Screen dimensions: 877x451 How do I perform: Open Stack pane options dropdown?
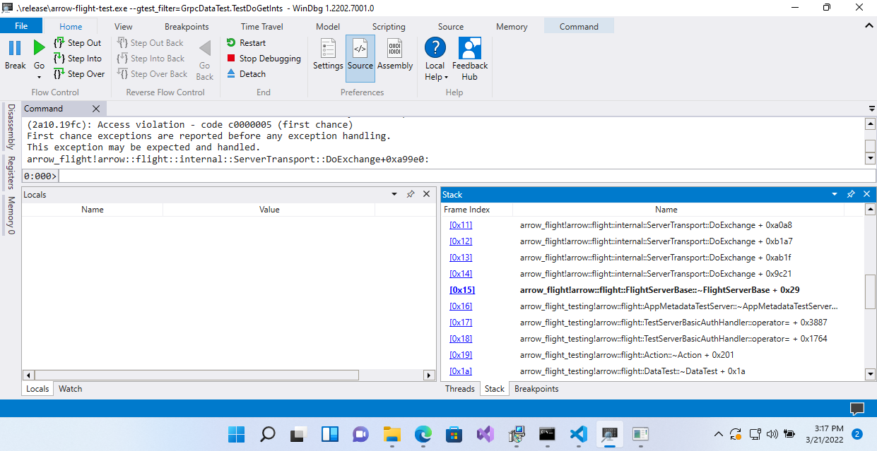coord(835,194)
